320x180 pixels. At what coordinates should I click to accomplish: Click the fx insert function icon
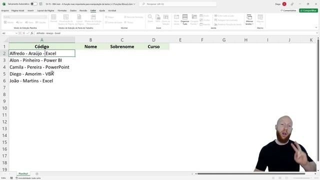pyautogui.click(x=32, y=33)
